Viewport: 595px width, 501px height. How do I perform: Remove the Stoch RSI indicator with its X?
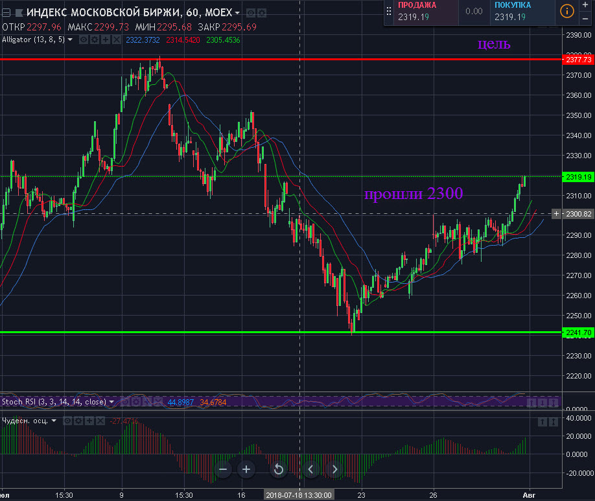pos(158,402)
